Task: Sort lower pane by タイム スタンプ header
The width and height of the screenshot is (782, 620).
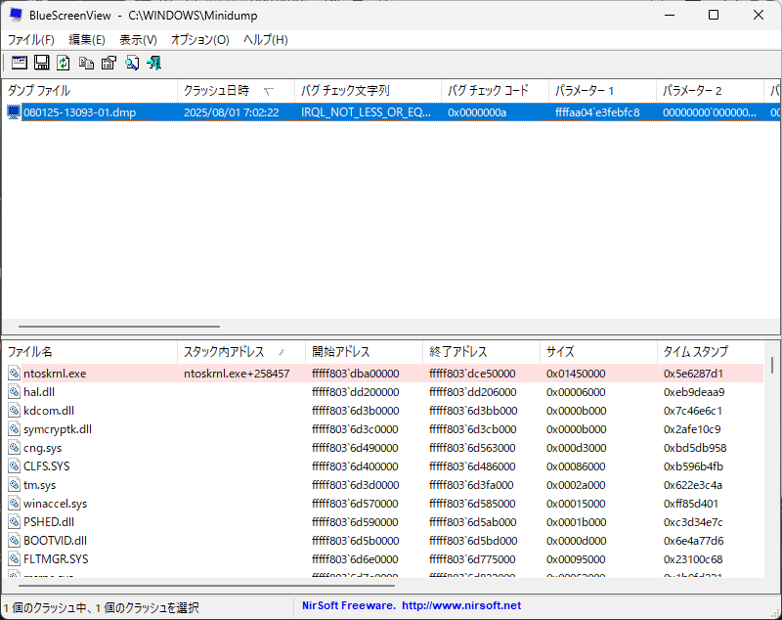Action: (711, 352)
